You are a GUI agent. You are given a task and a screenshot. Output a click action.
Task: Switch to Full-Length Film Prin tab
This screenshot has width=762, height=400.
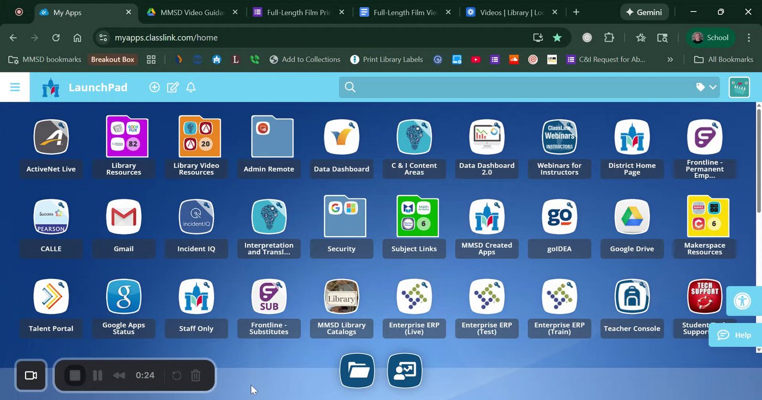(x=299, y=12)
